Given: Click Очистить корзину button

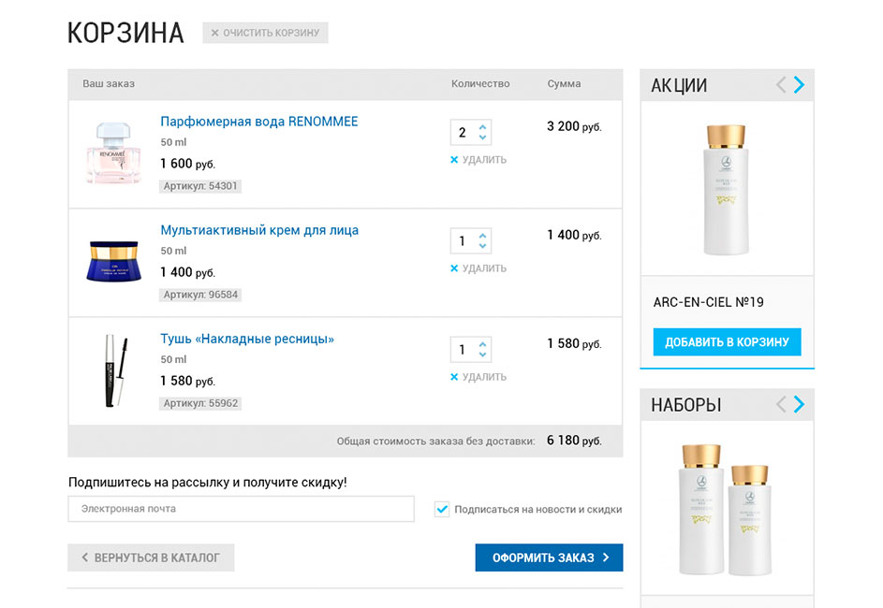Looking at the screenshot, I should 265,33.
